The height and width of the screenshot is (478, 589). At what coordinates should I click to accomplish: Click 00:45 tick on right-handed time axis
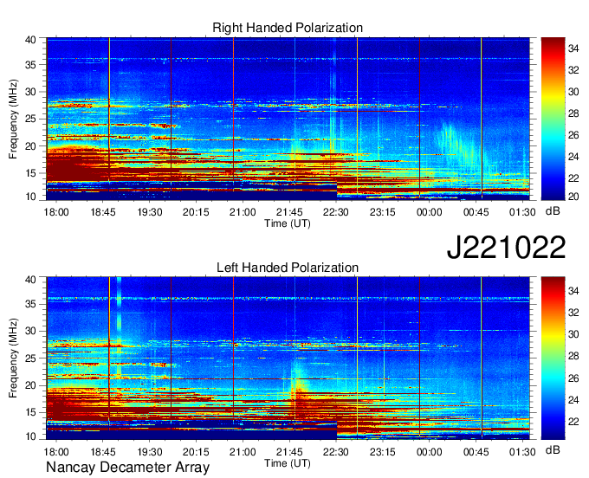476,212
